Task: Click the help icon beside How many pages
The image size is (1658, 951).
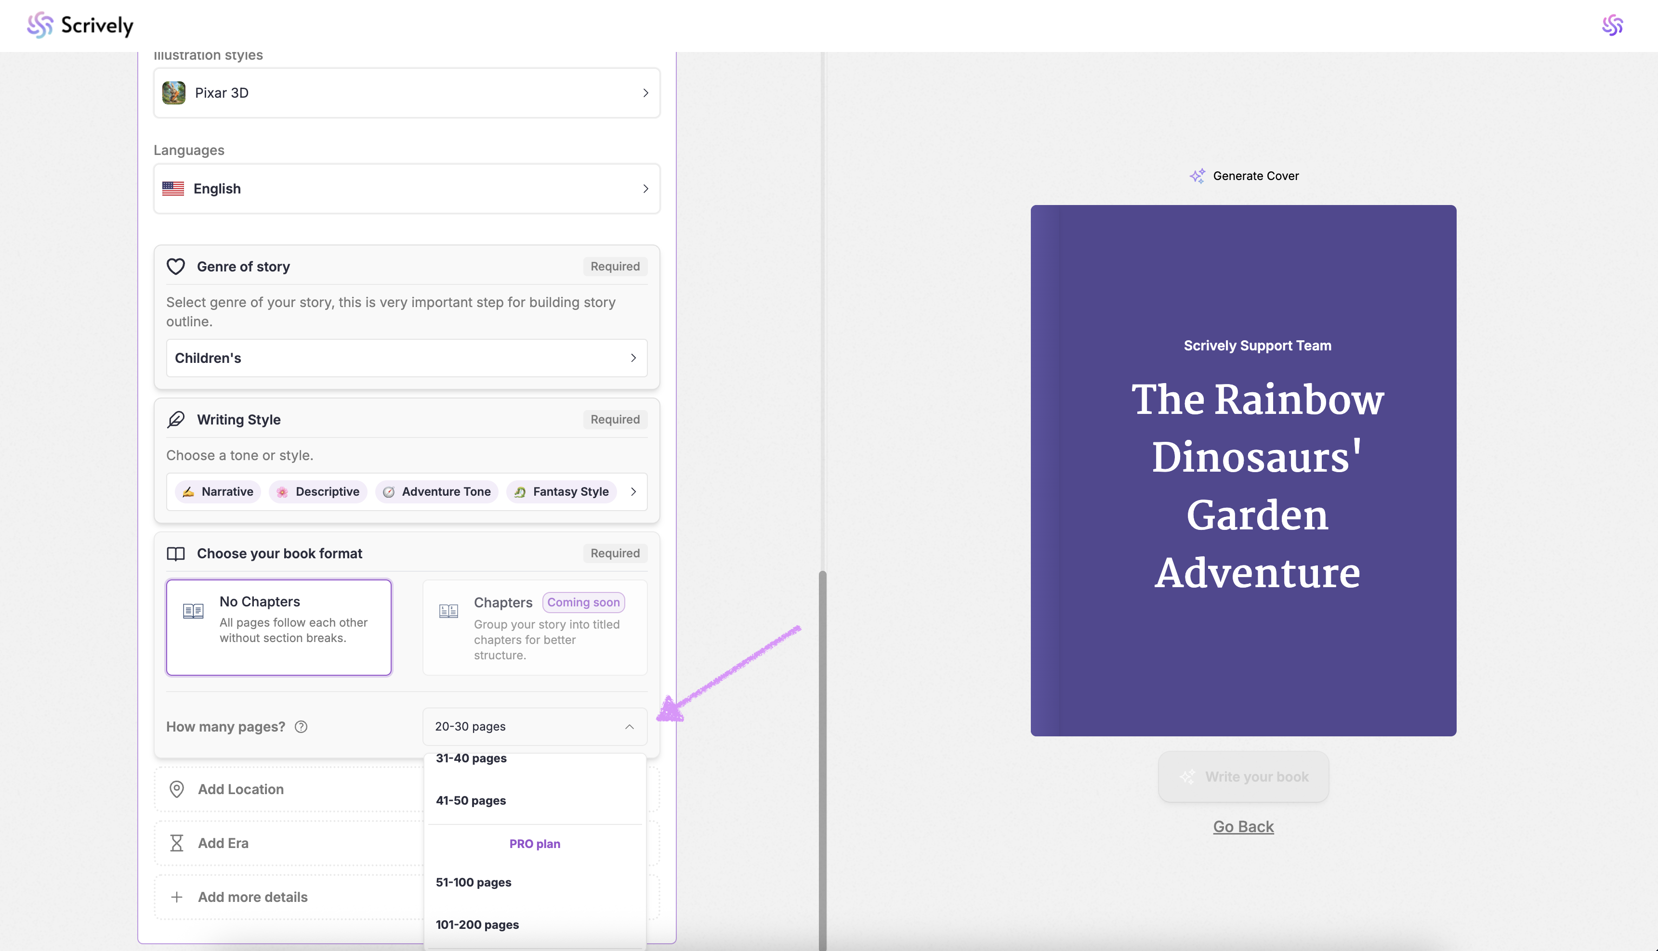Action: coord(301,727)
